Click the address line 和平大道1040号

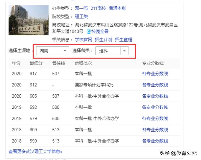coord(68,31)
